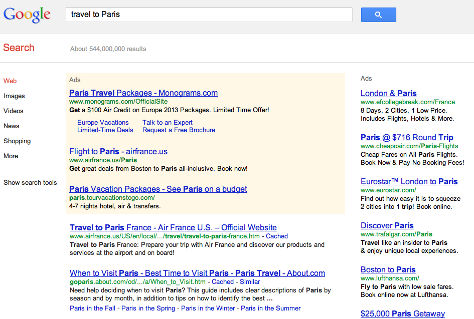Click the www.lufthansa.com/ URL text
Image resolution: width=474 pixels, height=319 pixels.
point(390,278)
